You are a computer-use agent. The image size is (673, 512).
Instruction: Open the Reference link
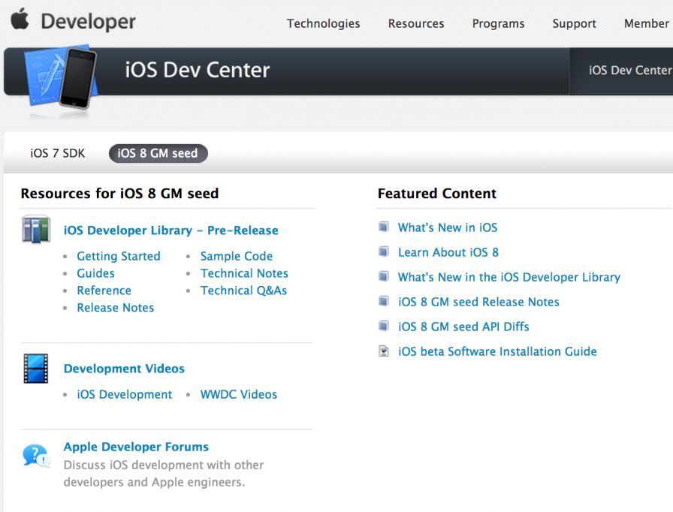coord(104,291)
